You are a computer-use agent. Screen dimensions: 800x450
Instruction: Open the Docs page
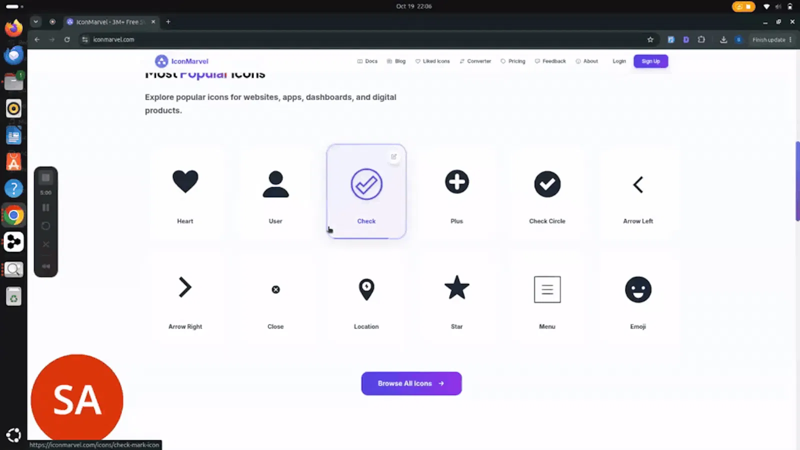(367, 61)
